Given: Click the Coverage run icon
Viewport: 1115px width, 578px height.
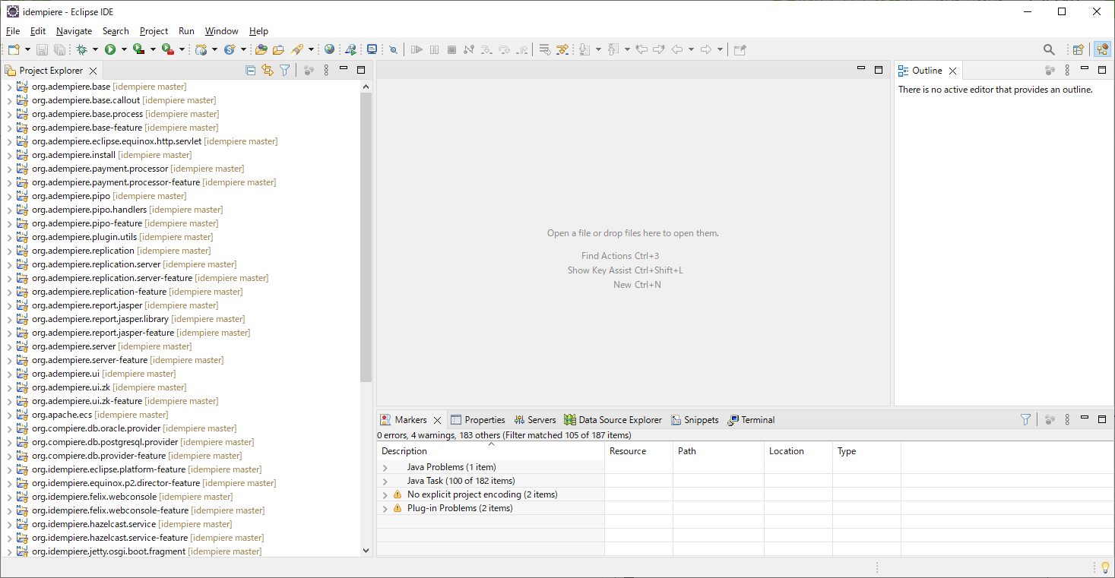Looking at the screenshot, I should (x=138, y=49).
